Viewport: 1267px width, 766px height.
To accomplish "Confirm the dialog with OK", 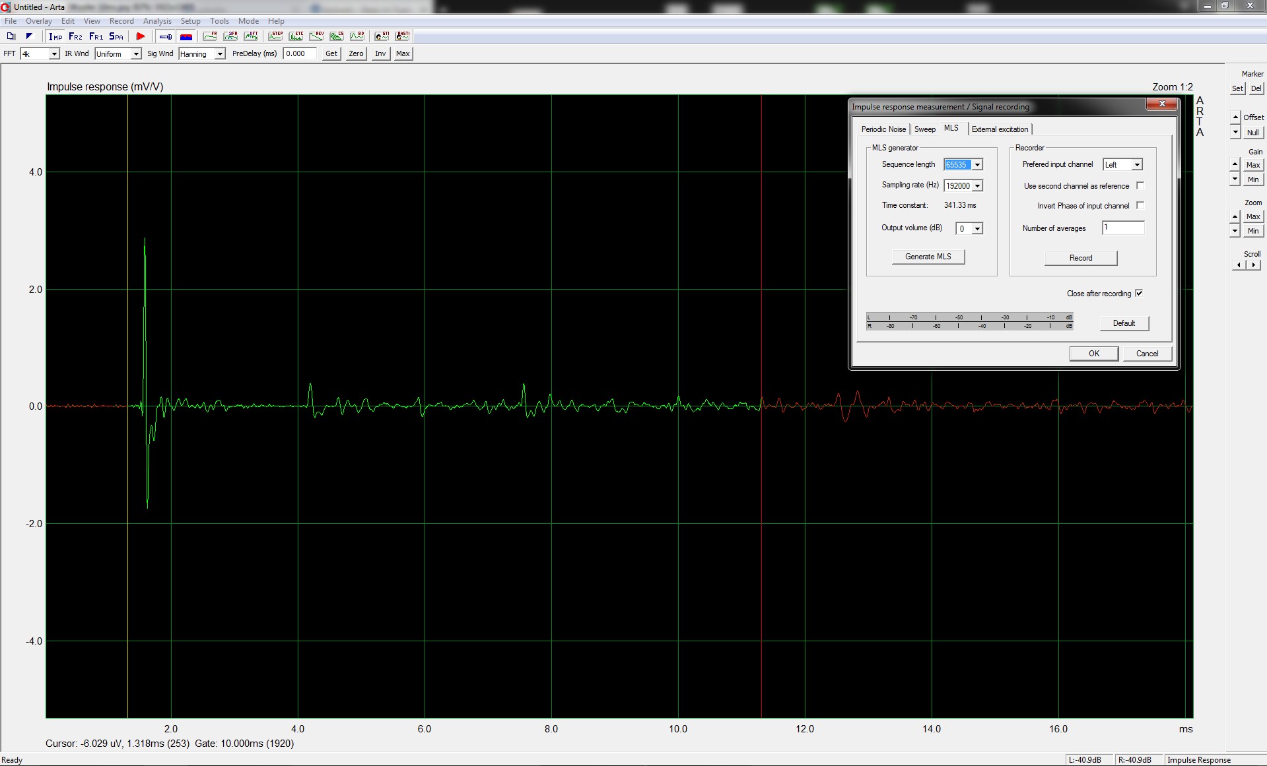I will tap(1094, 354).
